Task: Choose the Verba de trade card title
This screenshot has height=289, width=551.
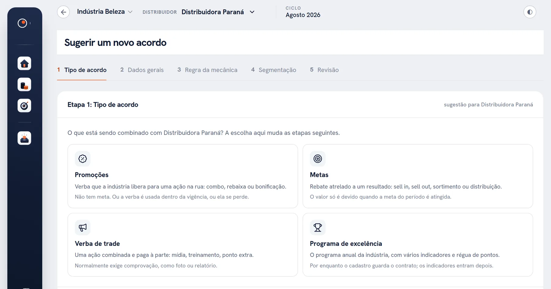Action: [97, 244]
